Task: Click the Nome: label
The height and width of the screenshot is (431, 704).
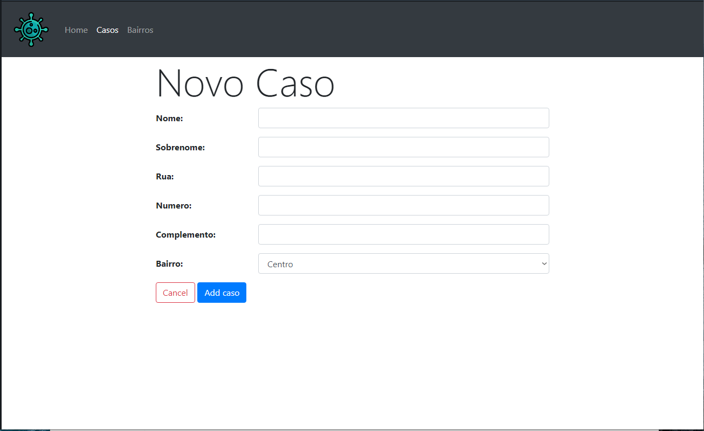Action: point(169,119)
